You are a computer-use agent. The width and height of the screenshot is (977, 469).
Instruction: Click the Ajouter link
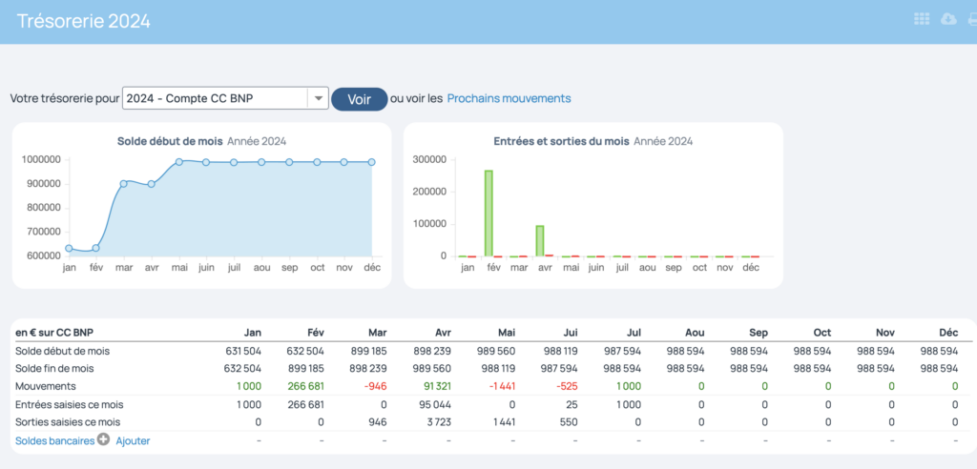click(x=133, y=440)
